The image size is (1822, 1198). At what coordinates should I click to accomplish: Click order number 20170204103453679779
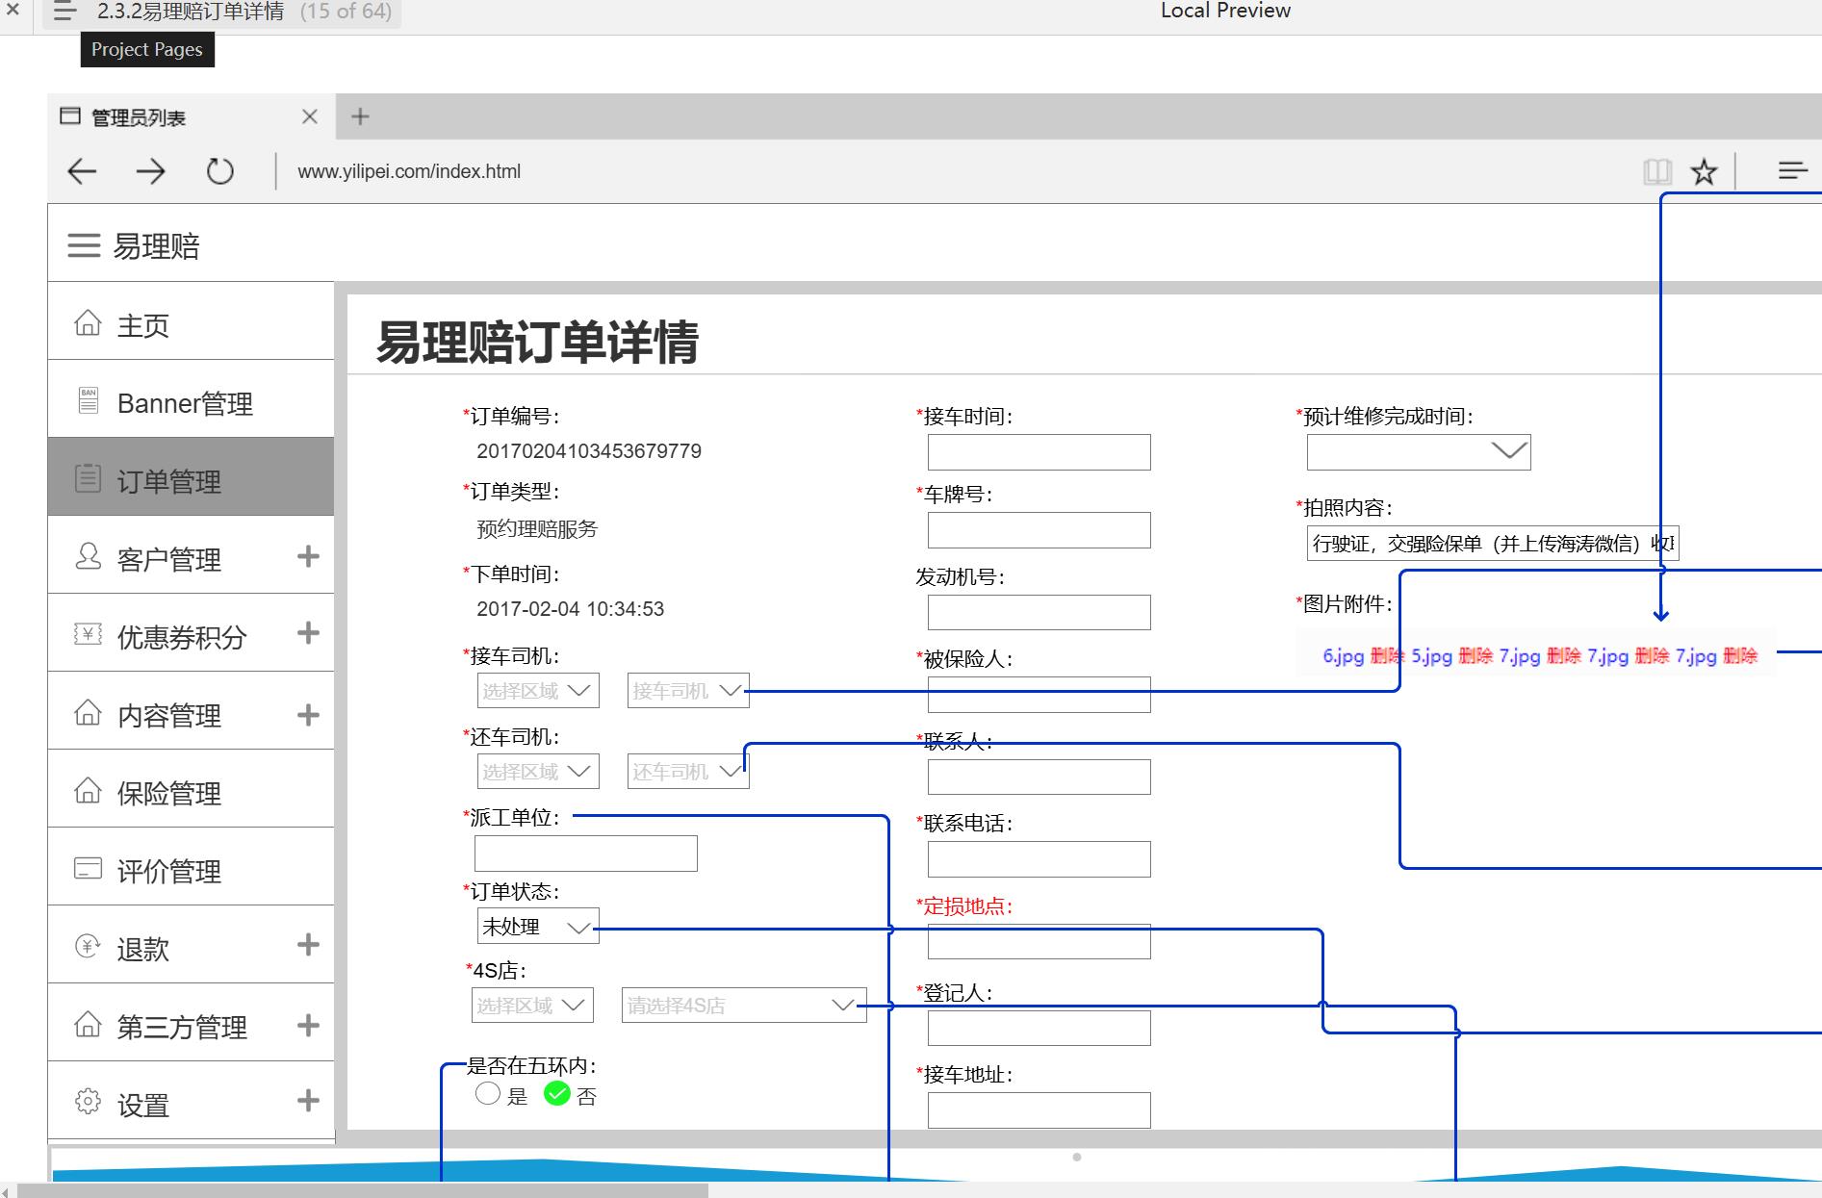point(589,451)
